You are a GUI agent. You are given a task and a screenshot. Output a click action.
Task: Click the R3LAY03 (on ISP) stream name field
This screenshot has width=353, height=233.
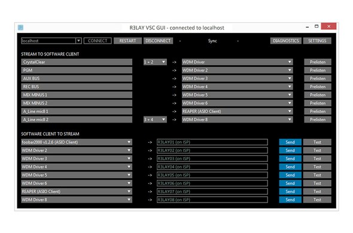point(212,158)
